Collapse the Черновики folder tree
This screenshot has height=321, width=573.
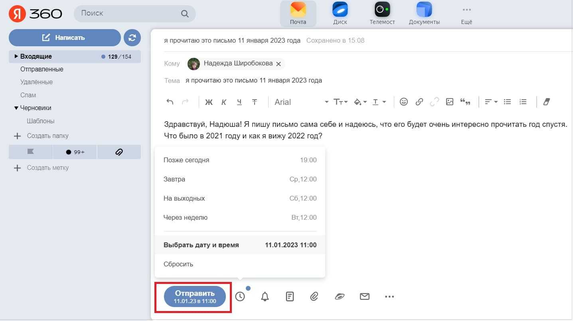tap(16, 108)
